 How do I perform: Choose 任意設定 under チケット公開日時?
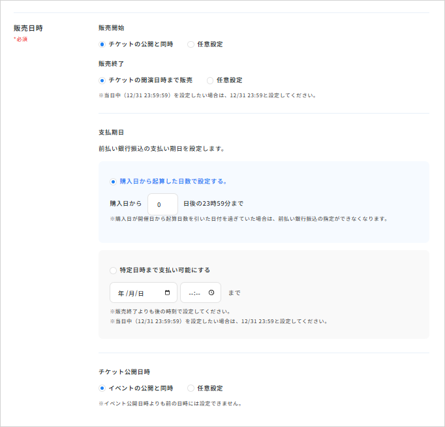point(191,388)
